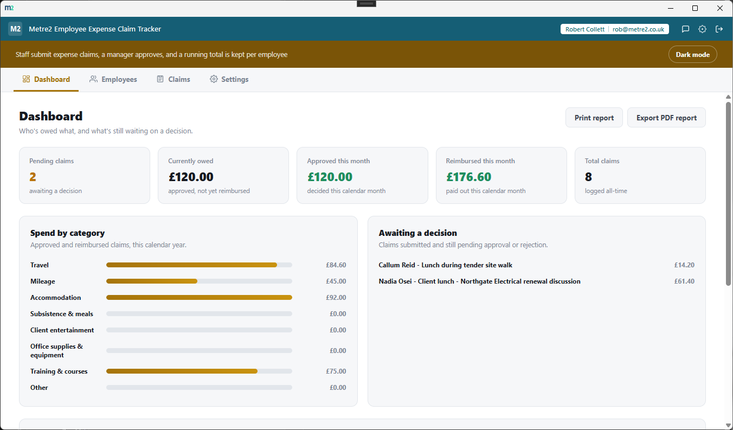Open the Settings tab

[x=229, y=79]
